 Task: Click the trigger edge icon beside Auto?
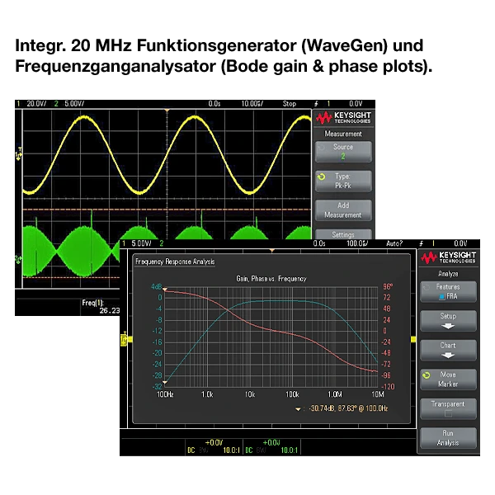(x=422, y=243)
